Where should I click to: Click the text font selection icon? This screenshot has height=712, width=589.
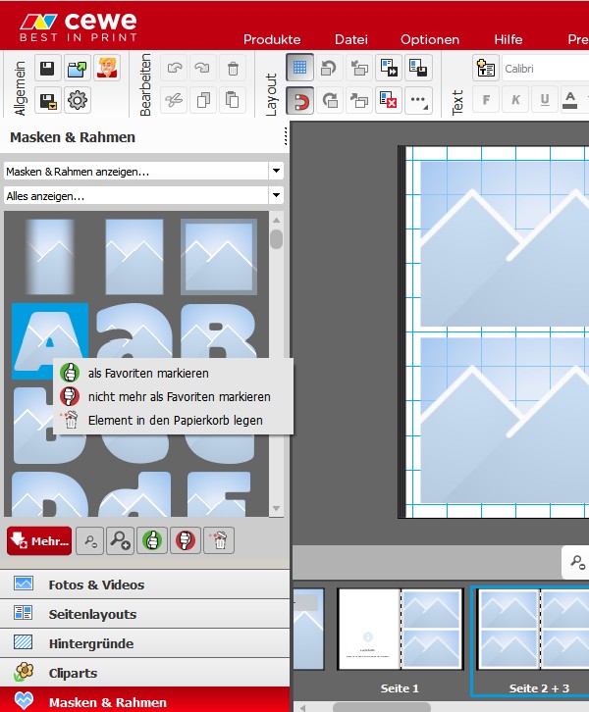(486, 69)
